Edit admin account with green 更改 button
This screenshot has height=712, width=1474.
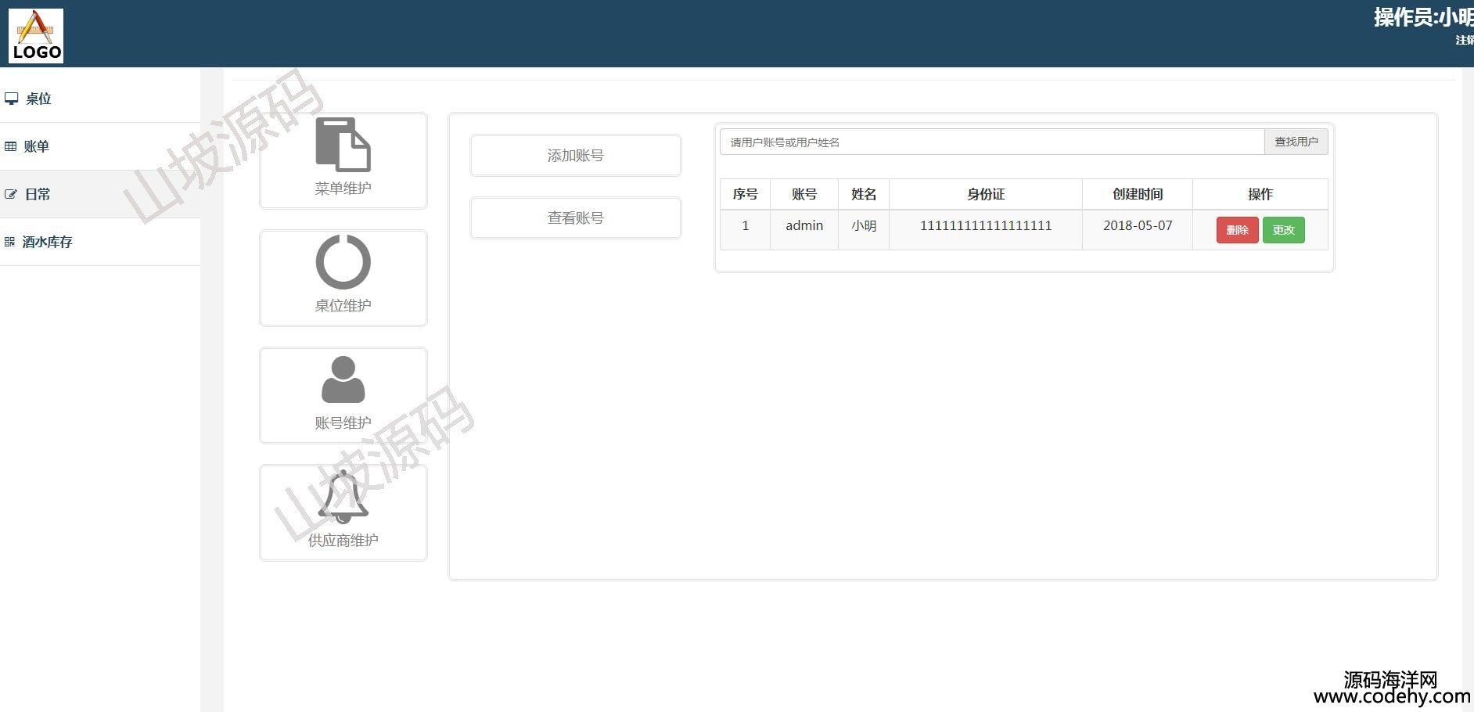coord(1283,230)
